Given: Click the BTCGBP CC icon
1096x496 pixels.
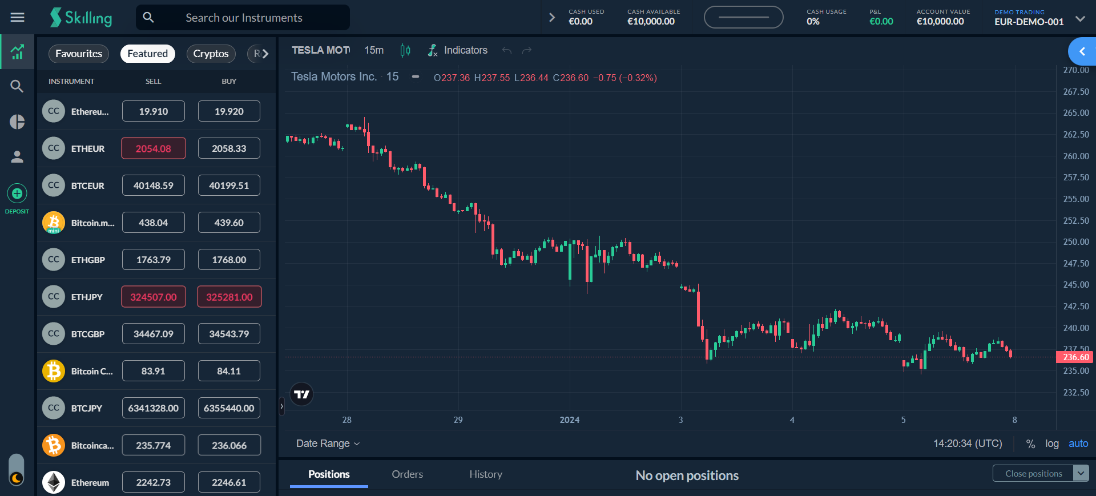Looking at the screenshot, I should 54,334.
